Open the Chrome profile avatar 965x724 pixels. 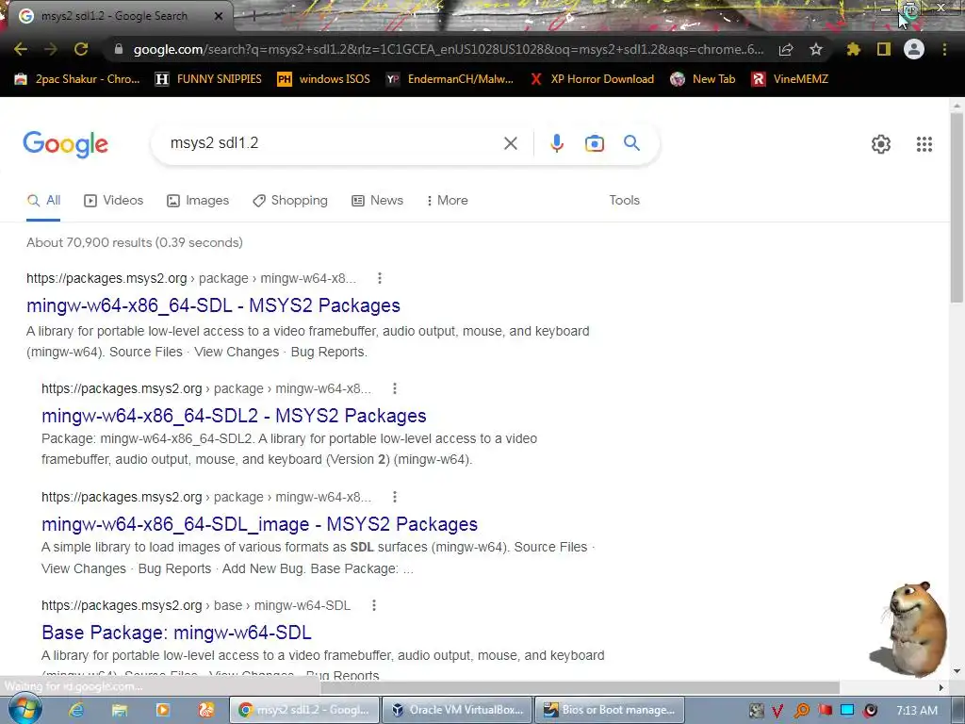pos(914,49)
